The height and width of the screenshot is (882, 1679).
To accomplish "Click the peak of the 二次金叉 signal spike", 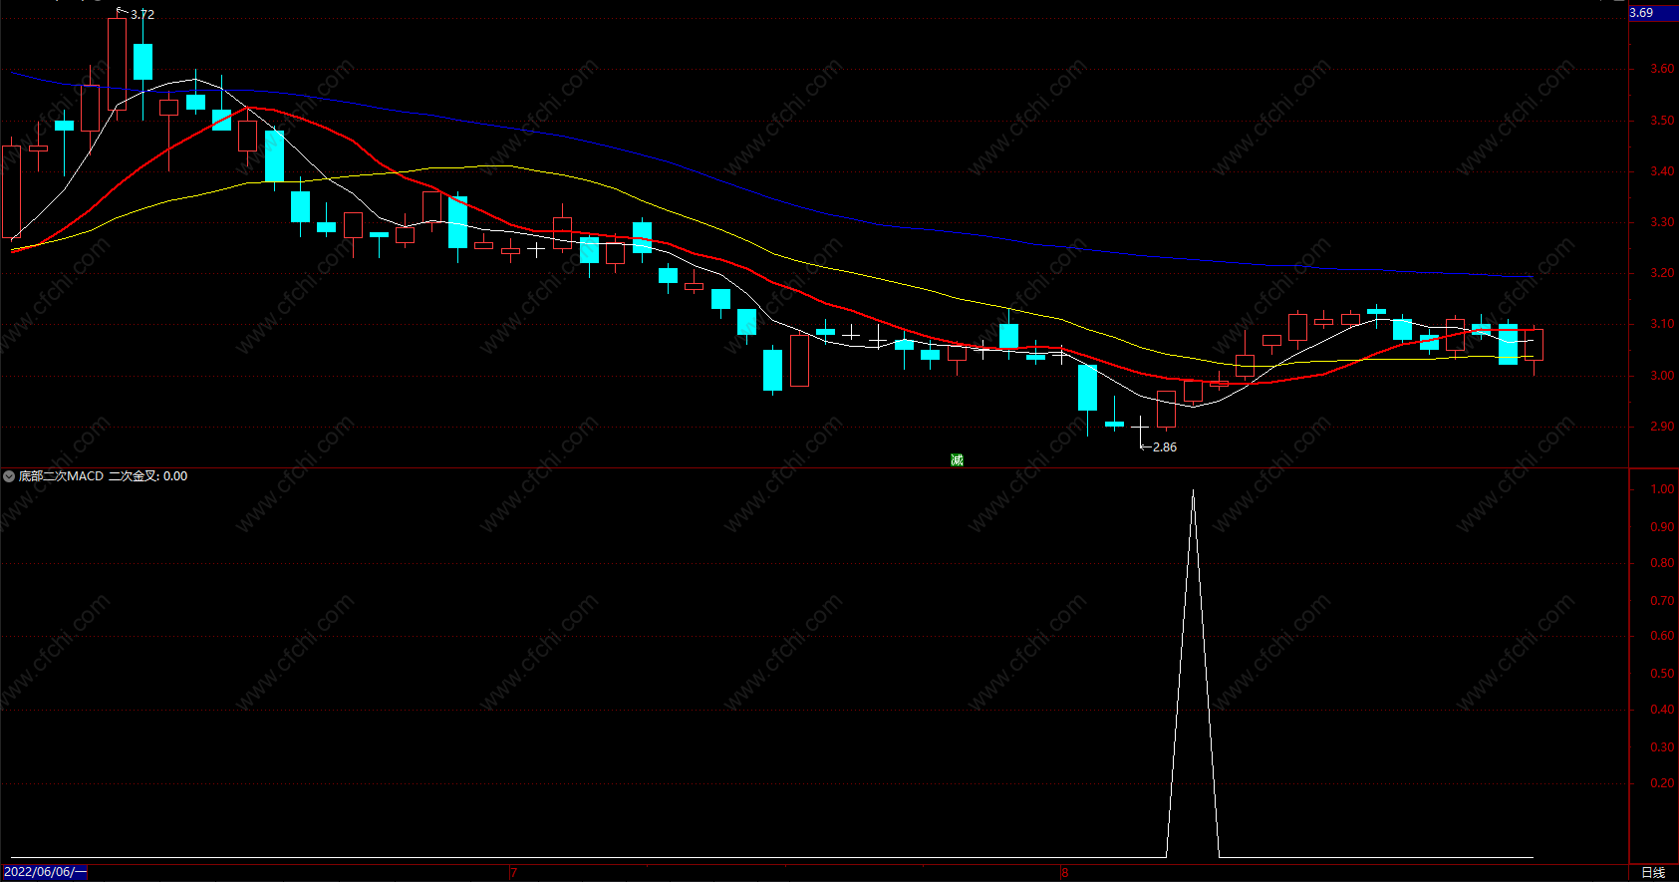I will click(1193, 490).
